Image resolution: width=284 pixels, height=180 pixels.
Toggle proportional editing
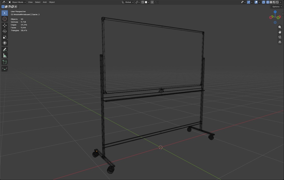pyautogui.click(x=152, y=2)
